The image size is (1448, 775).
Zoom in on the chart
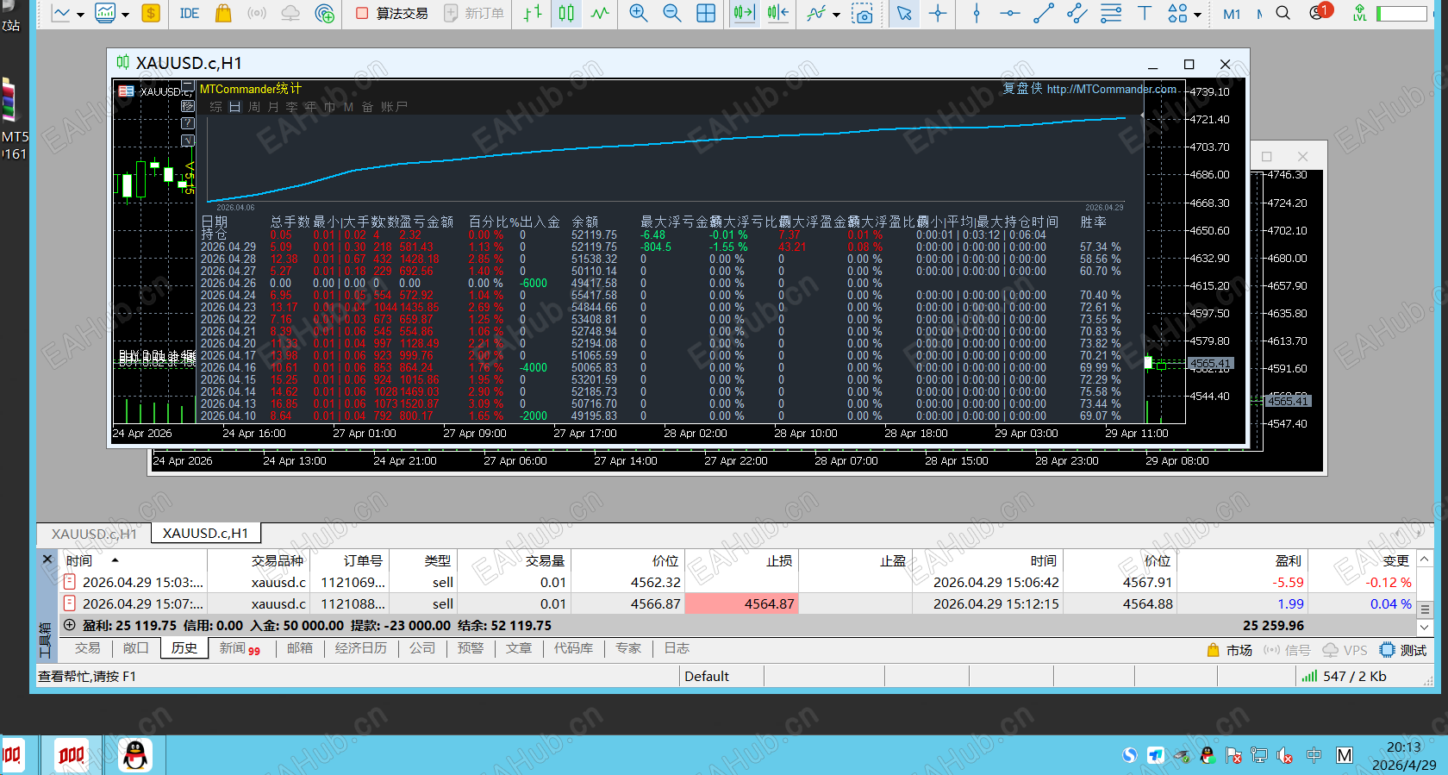pos(639,13)
